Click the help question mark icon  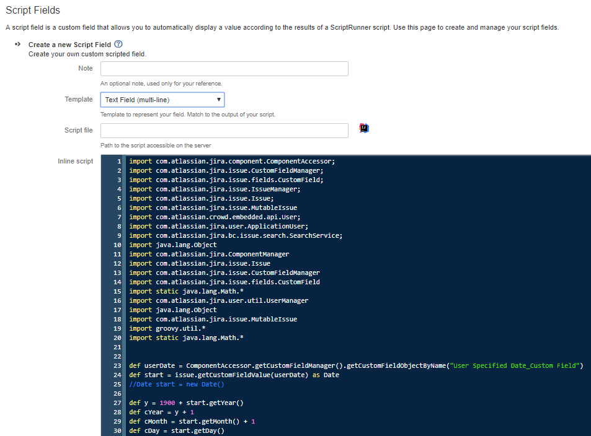click(118, 44)
